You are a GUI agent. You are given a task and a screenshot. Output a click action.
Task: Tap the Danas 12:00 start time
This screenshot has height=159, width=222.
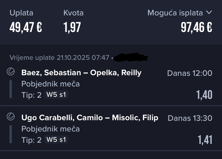pos(189,73)
